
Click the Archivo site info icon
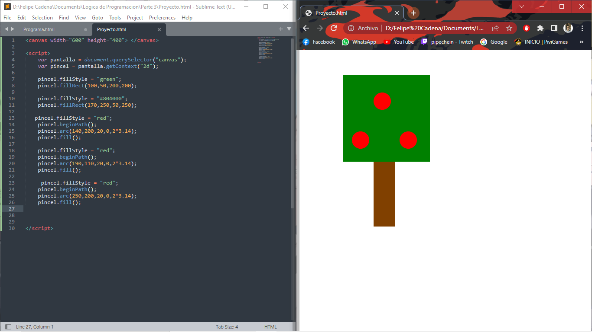coord(351,28)
